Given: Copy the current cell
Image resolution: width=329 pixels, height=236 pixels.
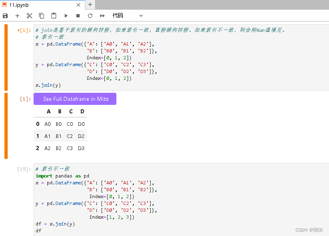Looking at the screenshot, I should coord(41,16).
